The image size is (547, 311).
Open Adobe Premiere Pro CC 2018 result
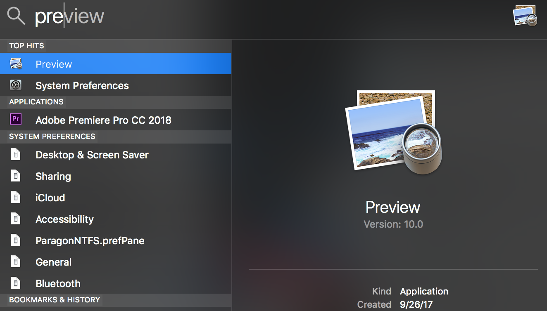coord(116,120)
